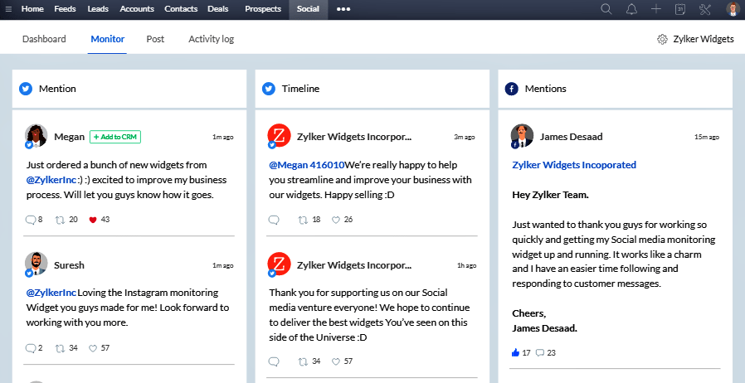Open the Leads module
The image size is (745, 383).
[x=98, y=9]
